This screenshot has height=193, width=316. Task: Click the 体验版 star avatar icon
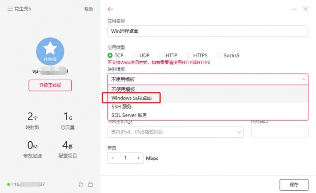point(50,51)
